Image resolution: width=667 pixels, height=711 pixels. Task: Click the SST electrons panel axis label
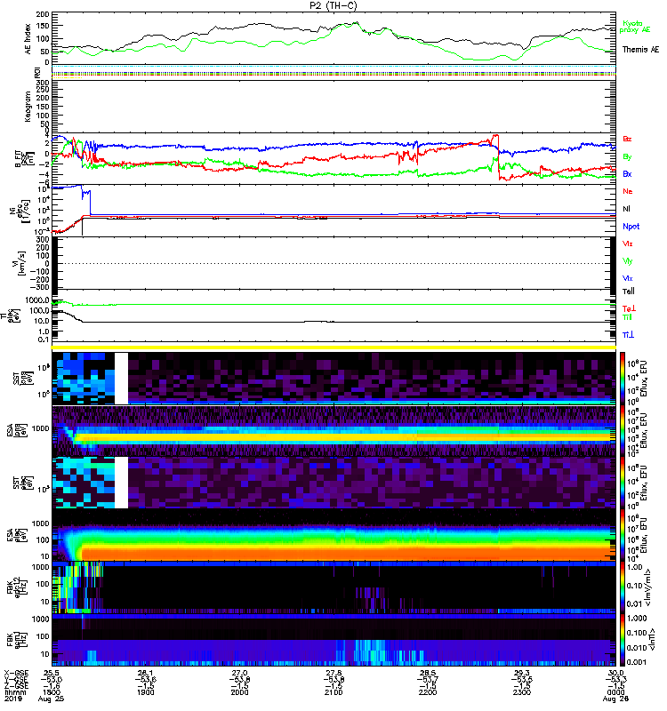23,483
